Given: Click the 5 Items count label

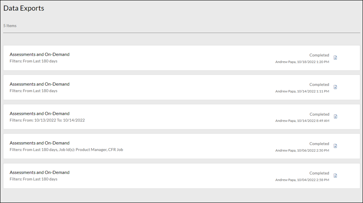Looking at the screenshot, I should click(x=10, y=26).
